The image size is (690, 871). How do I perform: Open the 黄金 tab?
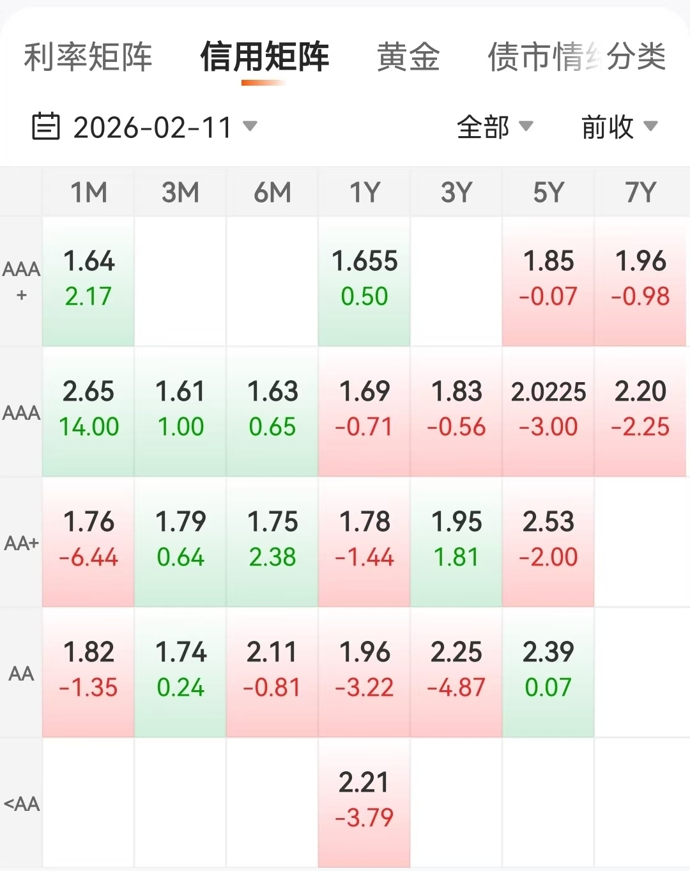click(x=408, y=57)
